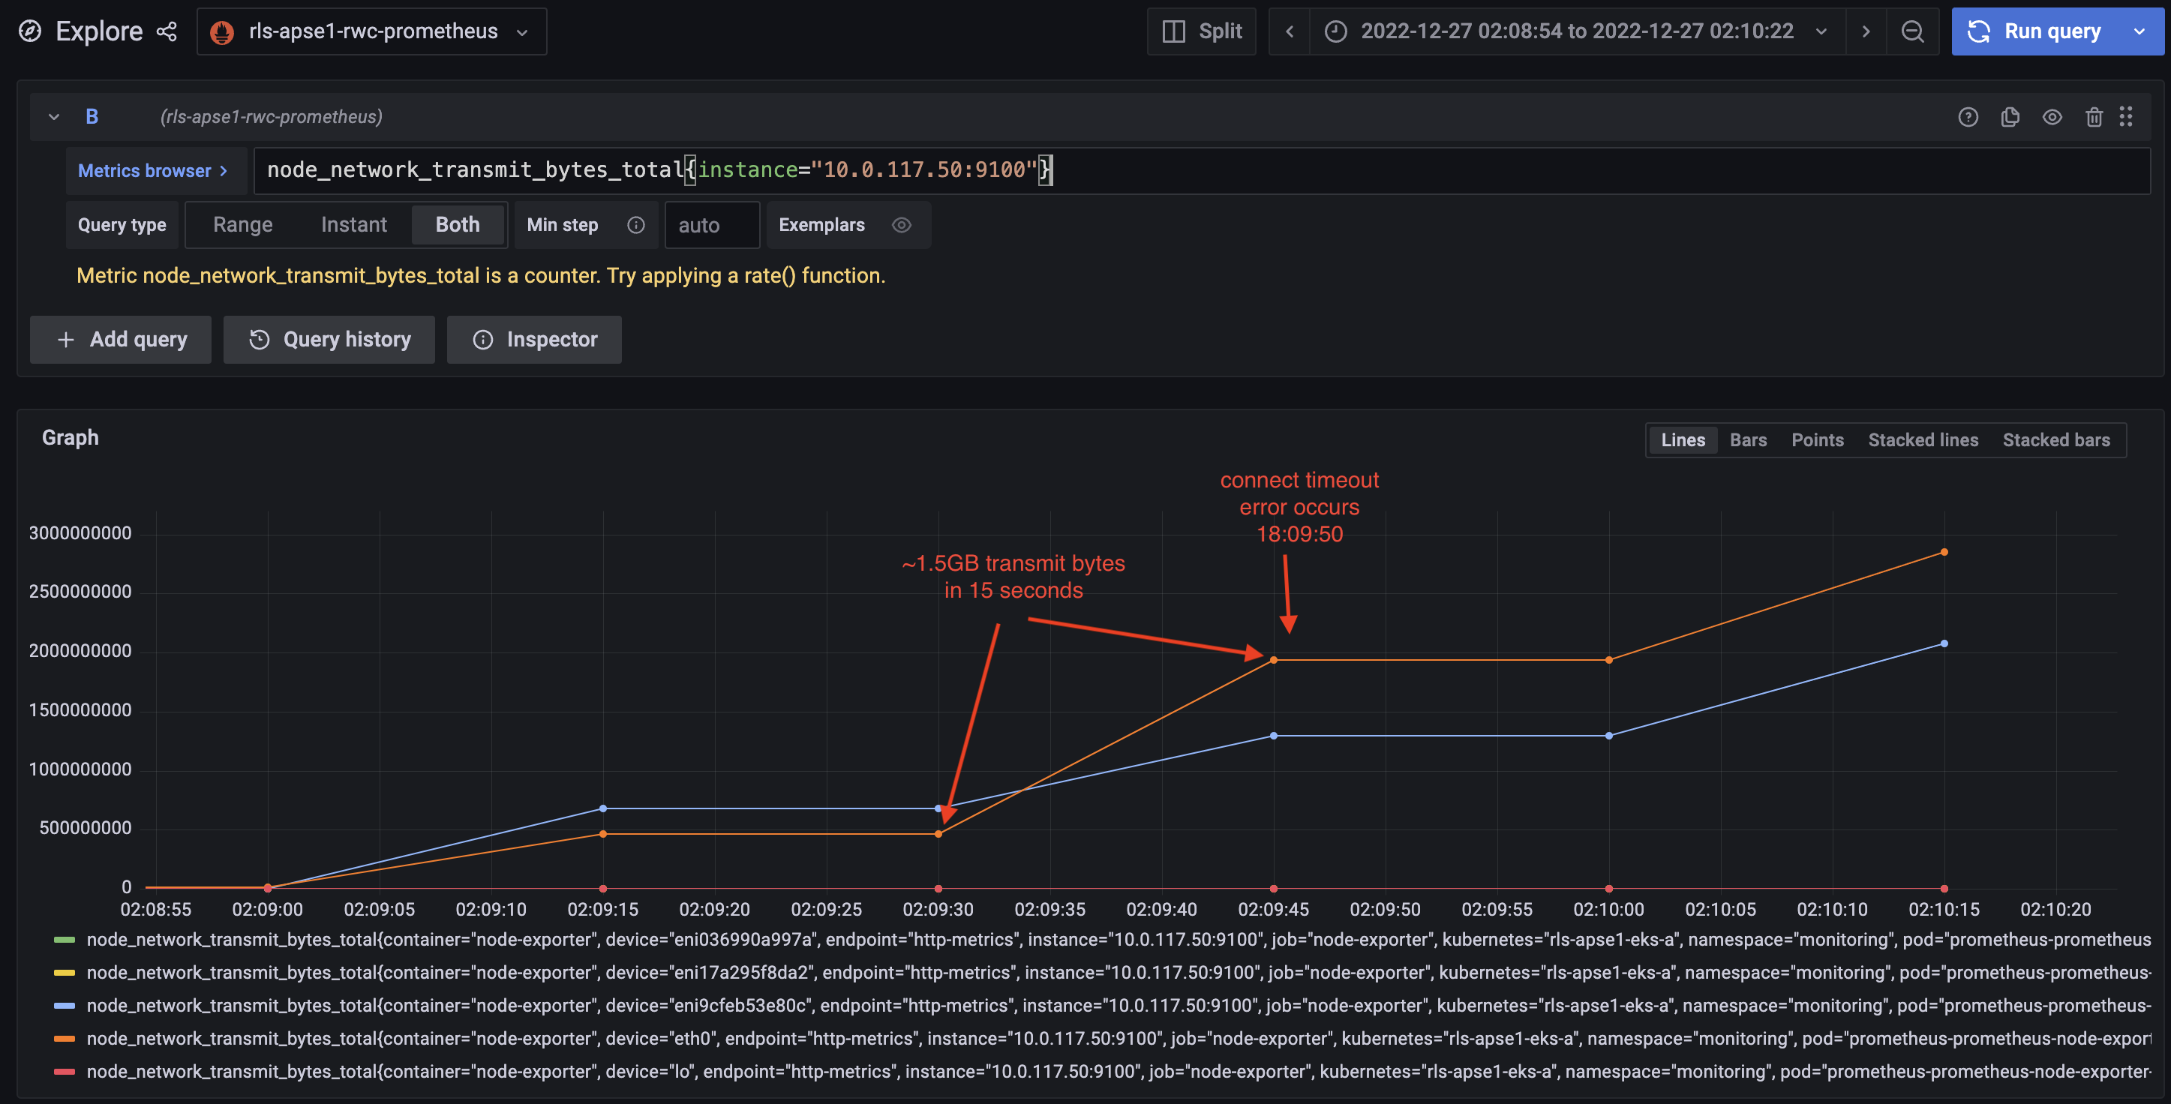
Task: Shift time range forward with right arrow
Action: coord(1866,32)
